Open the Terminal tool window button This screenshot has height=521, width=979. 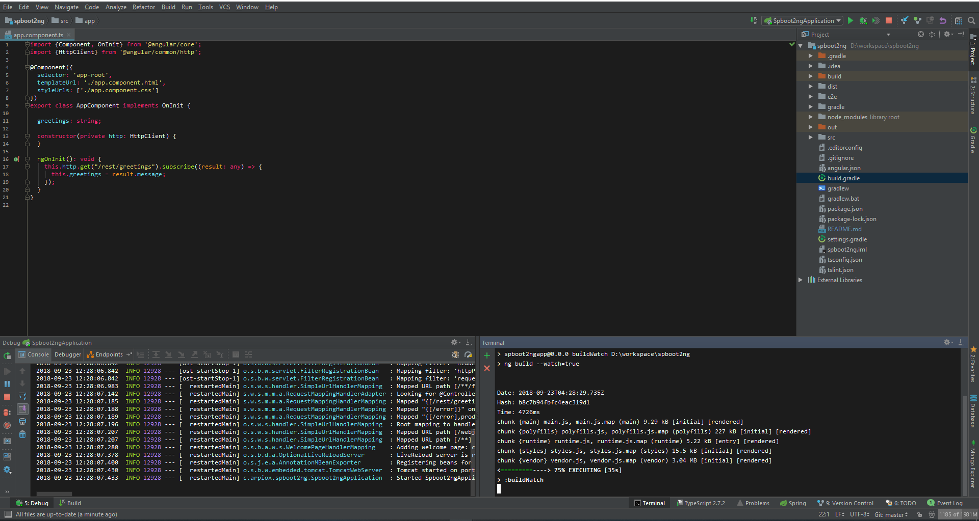click(650, 503)
